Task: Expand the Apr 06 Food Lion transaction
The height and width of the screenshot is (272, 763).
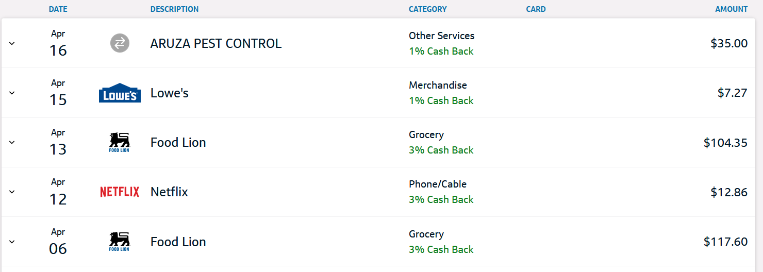Action: tap(12, 242)
